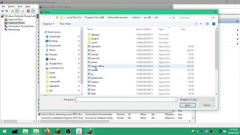Viewport: 240px width, 135px height.
Task: Select the java-rmi application file
Action: click(95, 58)
